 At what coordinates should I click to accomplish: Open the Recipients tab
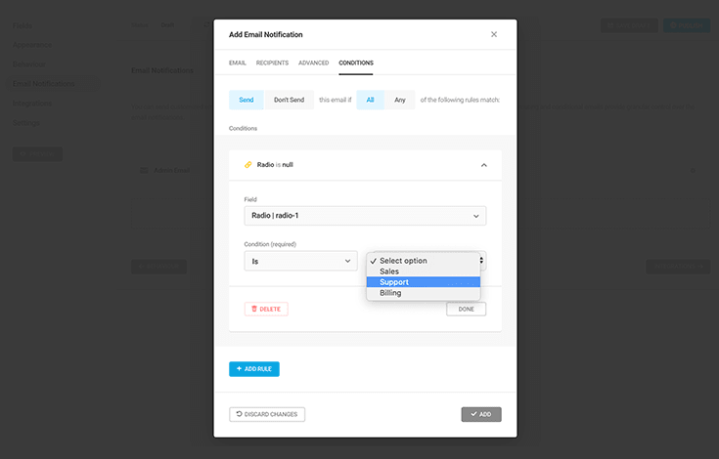pos(272,63)
